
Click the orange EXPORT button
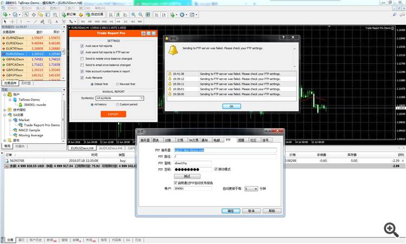(114, 114)
